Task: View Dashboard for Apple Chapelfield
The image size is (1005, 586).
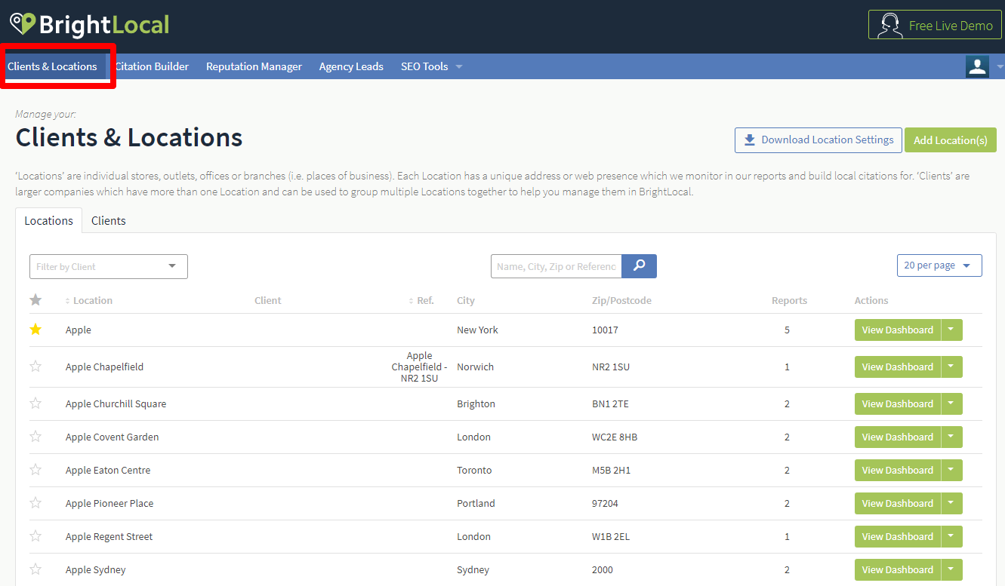Action: [x=898, y=367]
